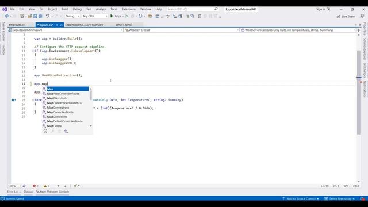This screenshot has height=207, width=368.
Task: Click the yellow warning count indicator
Action: point(47,186)
